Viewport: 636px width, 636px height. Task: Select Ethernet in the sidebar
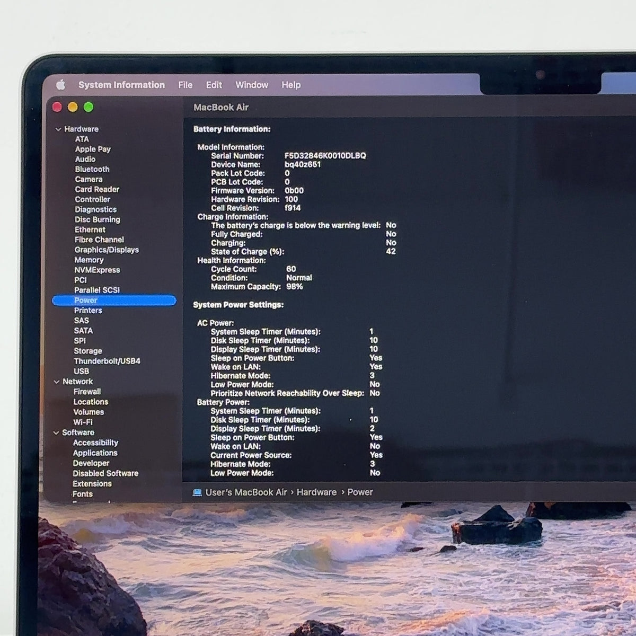coord(90,230)
